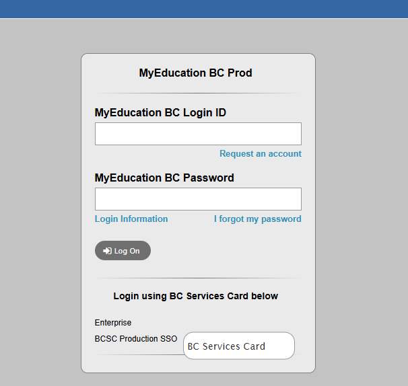Click the divider line under the Prod title

pyautogui.click(x=197, y=93)
